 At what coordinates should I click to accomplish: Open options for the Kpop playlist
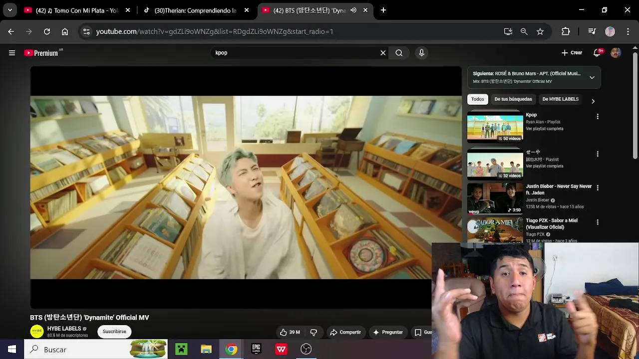coord(598,116)
